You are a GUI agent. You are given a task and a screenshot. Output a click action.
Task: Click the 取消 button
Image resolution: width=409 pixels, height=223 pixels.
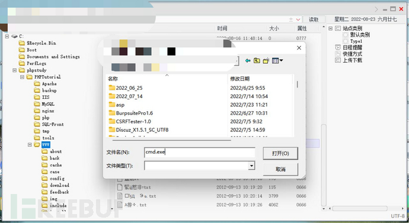point(280,169)
